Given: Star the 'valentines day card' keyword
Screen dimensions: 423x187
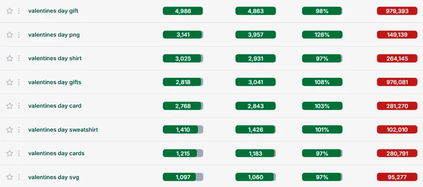Looking at the screenshot, I should [10, 106].
